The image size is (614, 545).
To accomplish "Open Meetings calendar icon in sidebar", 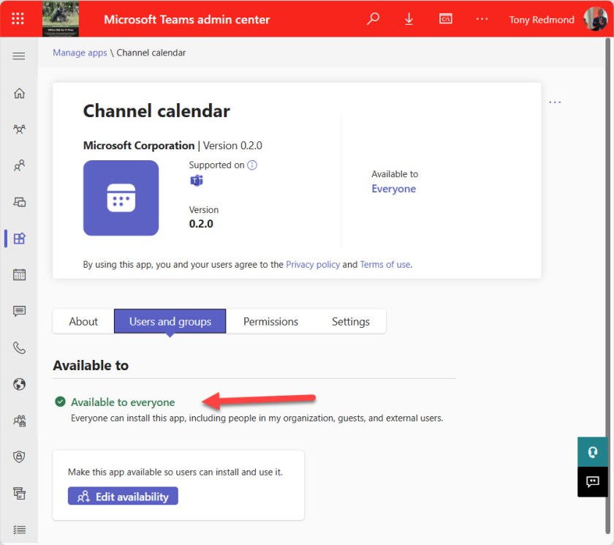I will pyautogui.click(x=19, y=274).
